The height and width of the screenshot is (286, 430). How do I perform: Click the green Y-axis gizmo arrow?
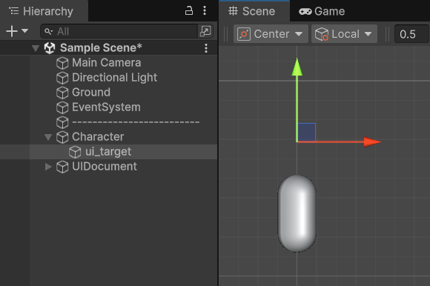(297, 67)
